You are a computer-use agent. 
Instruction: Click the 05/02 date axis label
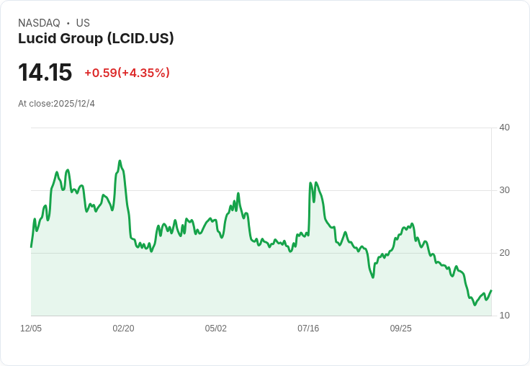[x=215, y=329]
